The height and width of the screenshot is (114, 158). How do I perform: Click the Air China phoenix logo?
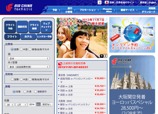click(9, 7)
